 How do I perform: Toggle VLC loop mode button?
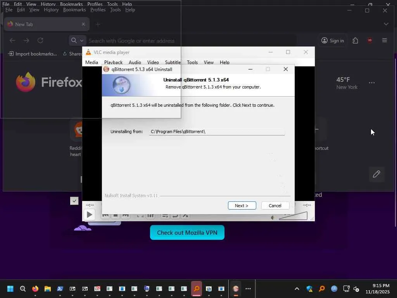(175, 216)
